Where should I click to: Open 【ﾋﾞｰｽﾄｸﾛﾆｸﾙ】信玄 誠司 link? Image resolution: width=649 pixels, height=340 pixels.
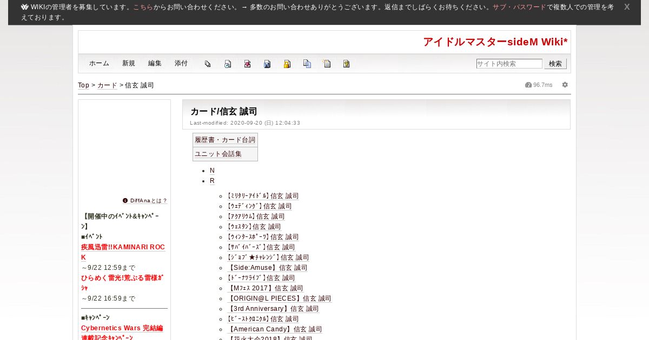(x=262, y=319)
